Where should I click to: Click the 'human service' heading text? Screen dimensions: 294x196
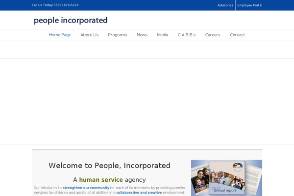point(101,180)
